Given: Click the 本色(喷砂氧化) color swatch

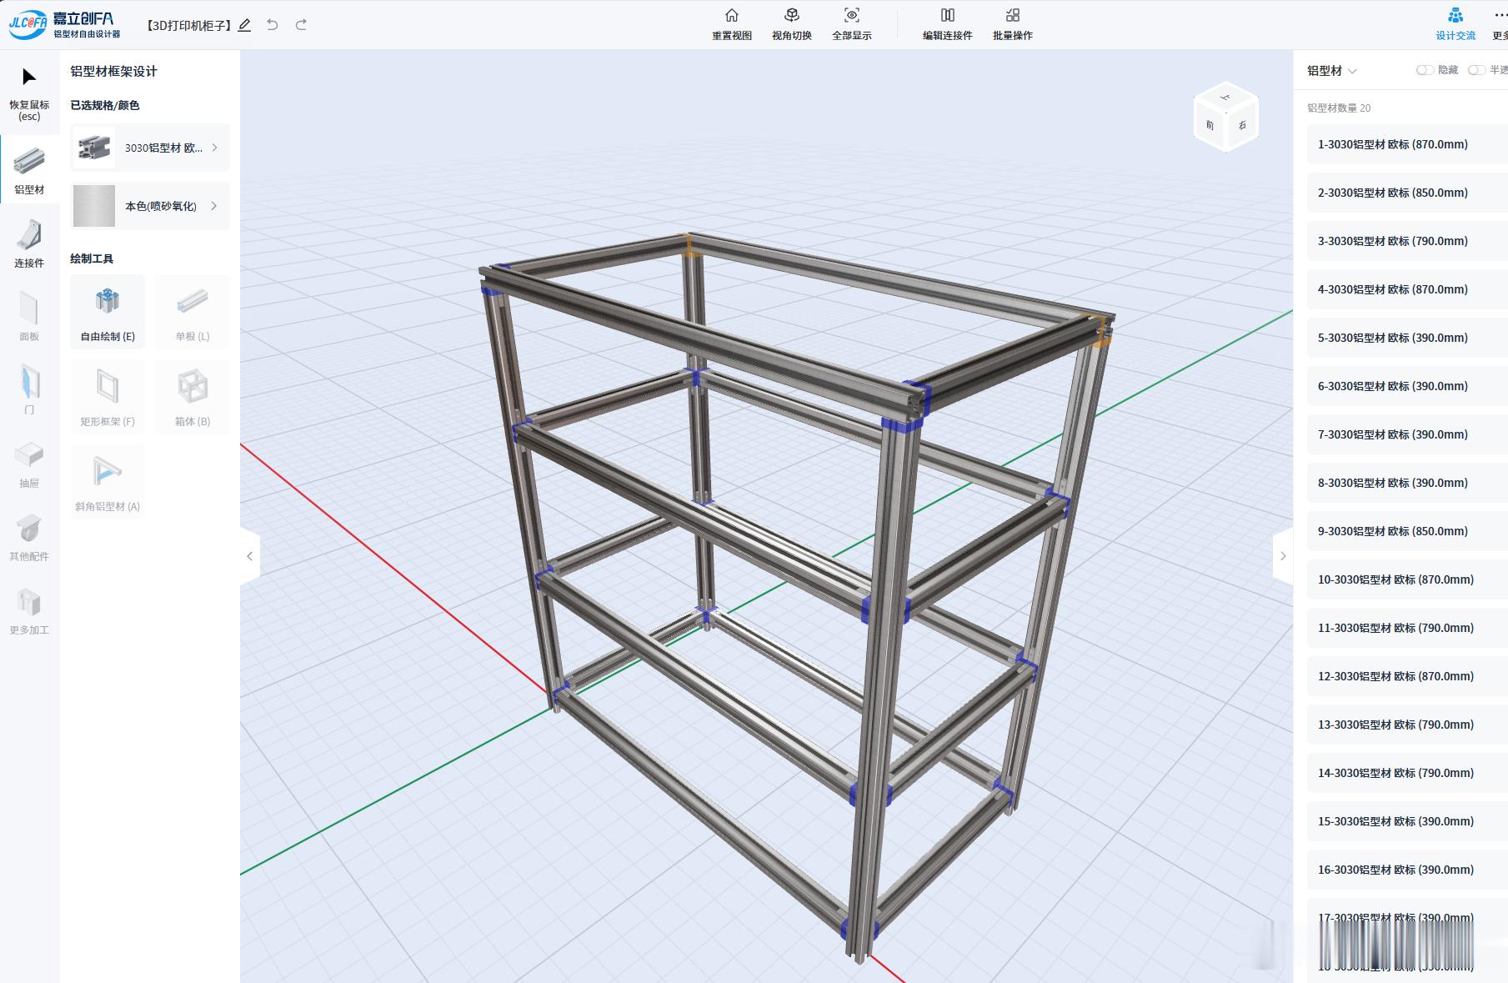Looking at the screenshot, I should point(94,206).
